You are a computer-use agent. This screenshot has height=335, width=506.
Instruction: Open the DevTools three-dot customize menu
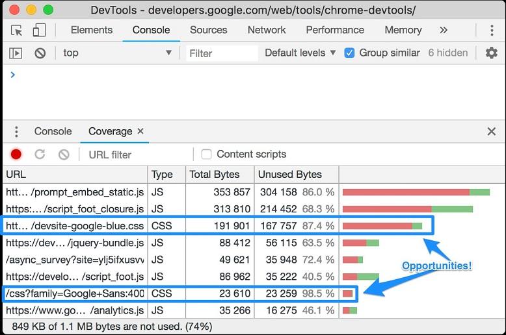[x=492, y=31]
